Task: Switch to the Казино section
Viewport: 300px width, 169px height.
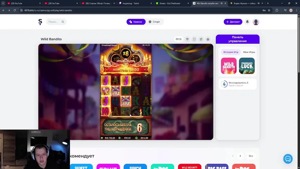Action: coord(136,22)
